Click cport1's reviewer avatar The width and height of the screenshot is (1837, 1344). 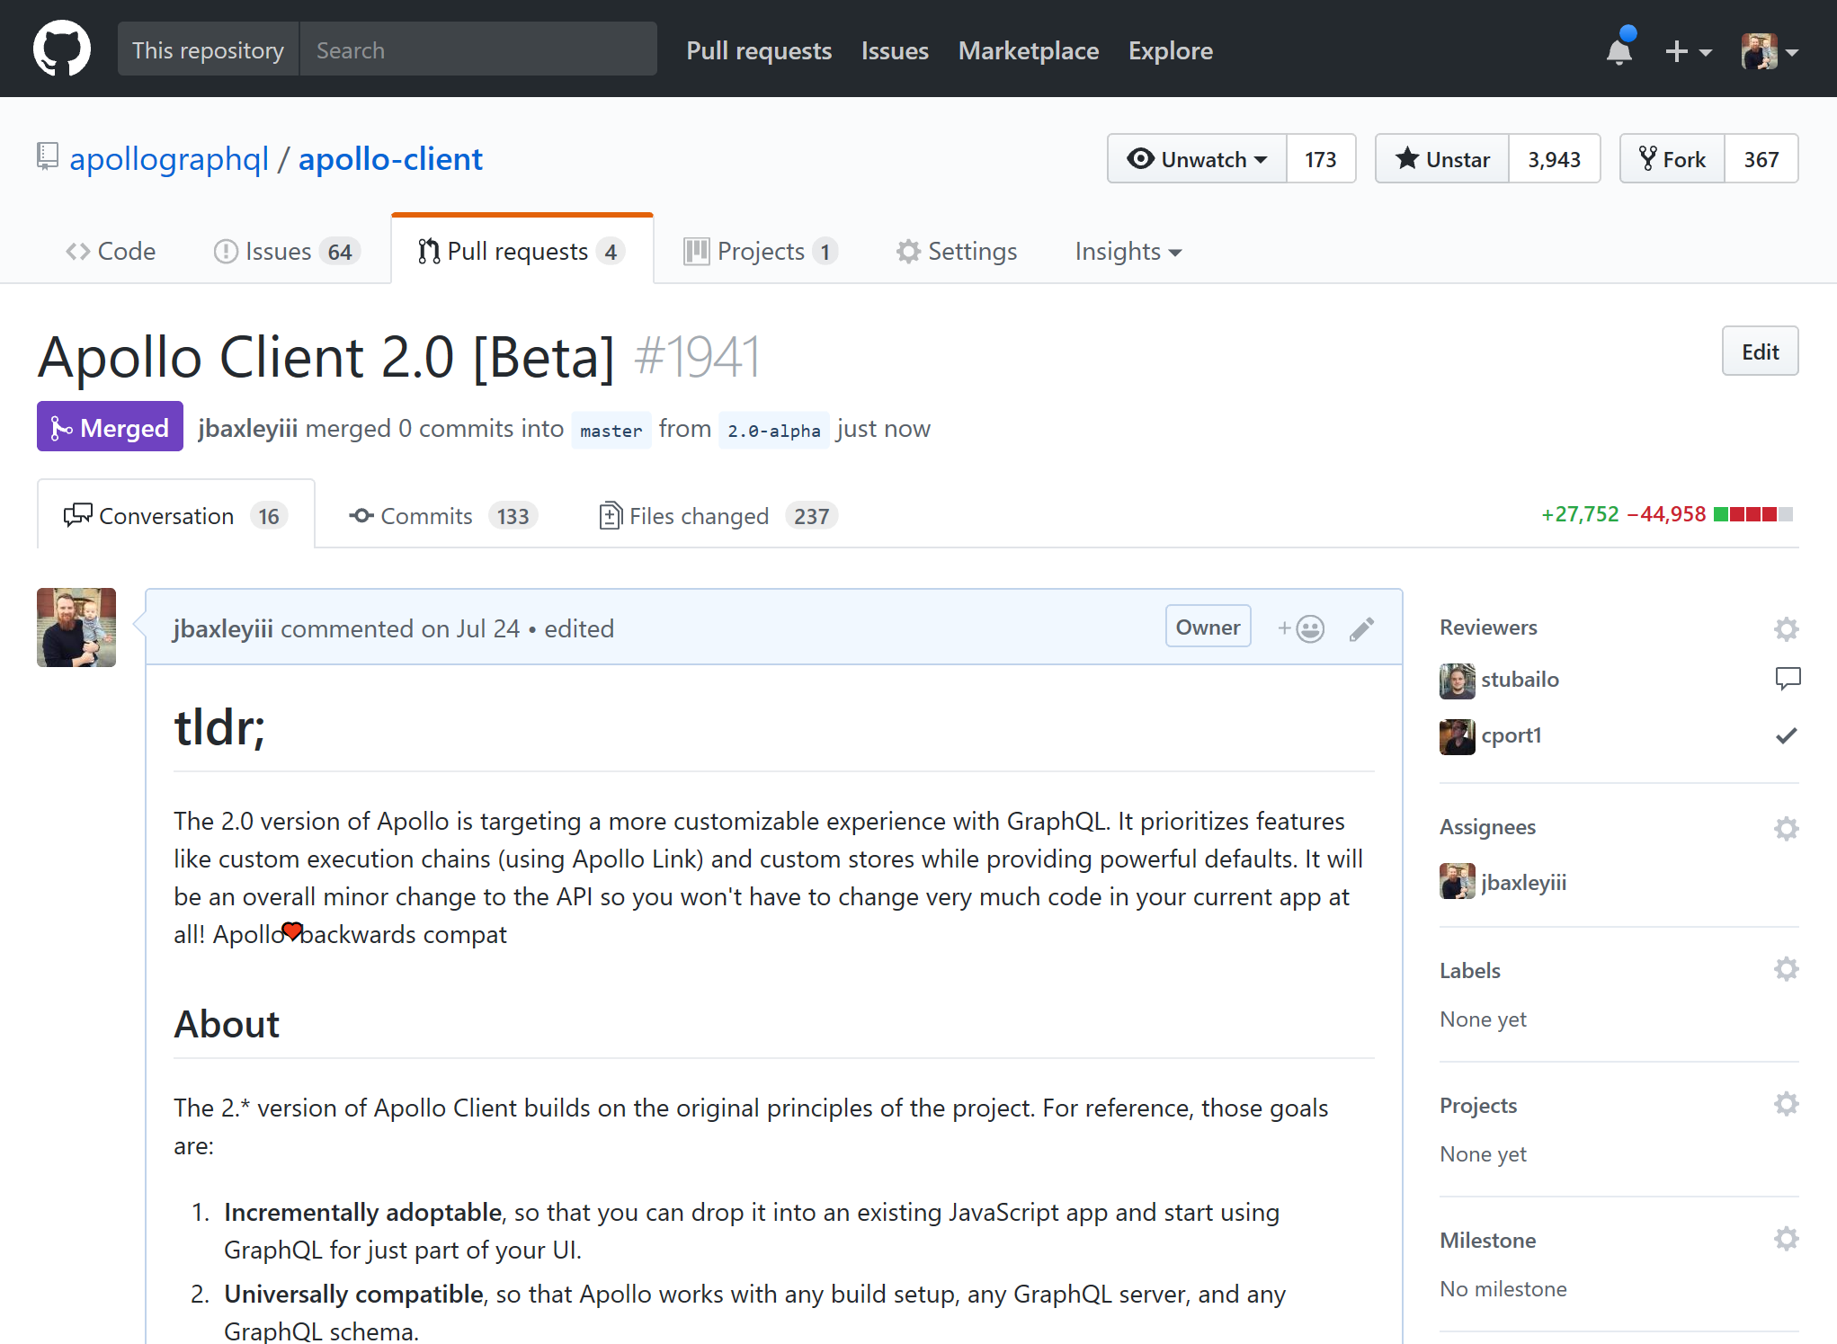point(1457,736)
